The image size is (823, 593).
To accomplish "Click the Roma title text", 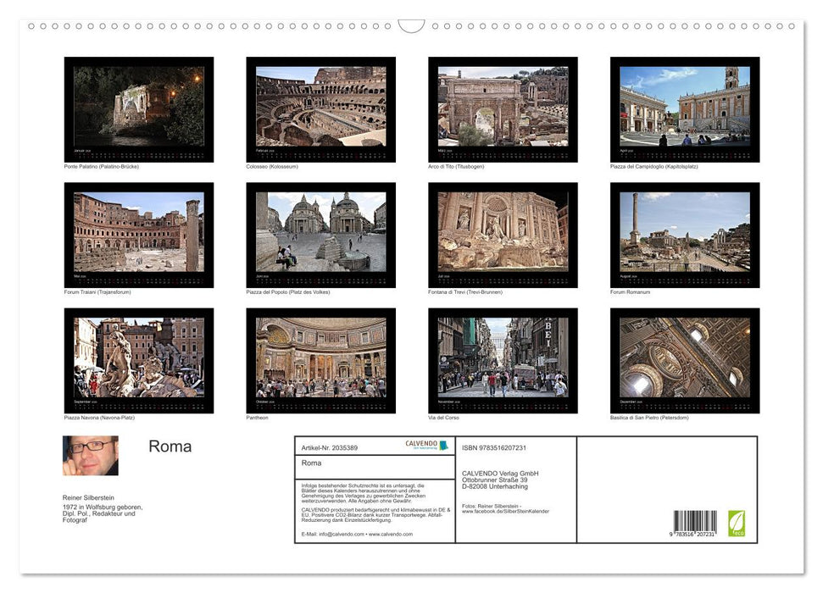I will (170, 446).
